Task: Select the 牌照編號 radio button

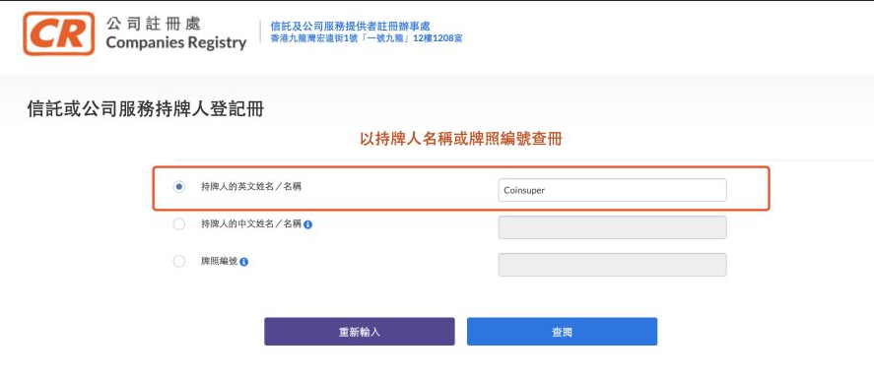Action: click(179, 261)
